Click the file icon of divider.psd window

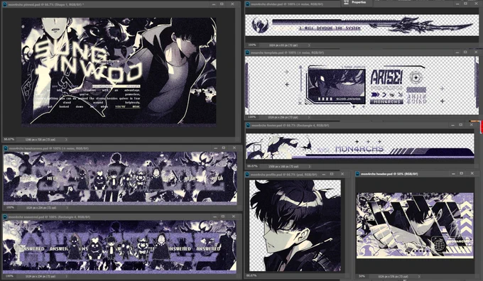(248, 4)
